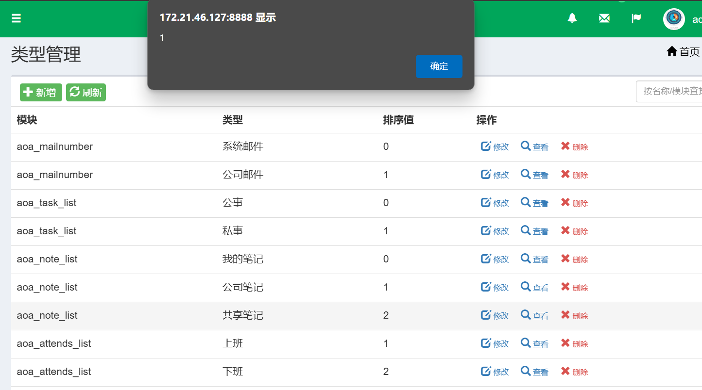Screen dimensions: 702x390
Task: Focus the 按名称/模块查找 search field
Action: coord(669,91)
